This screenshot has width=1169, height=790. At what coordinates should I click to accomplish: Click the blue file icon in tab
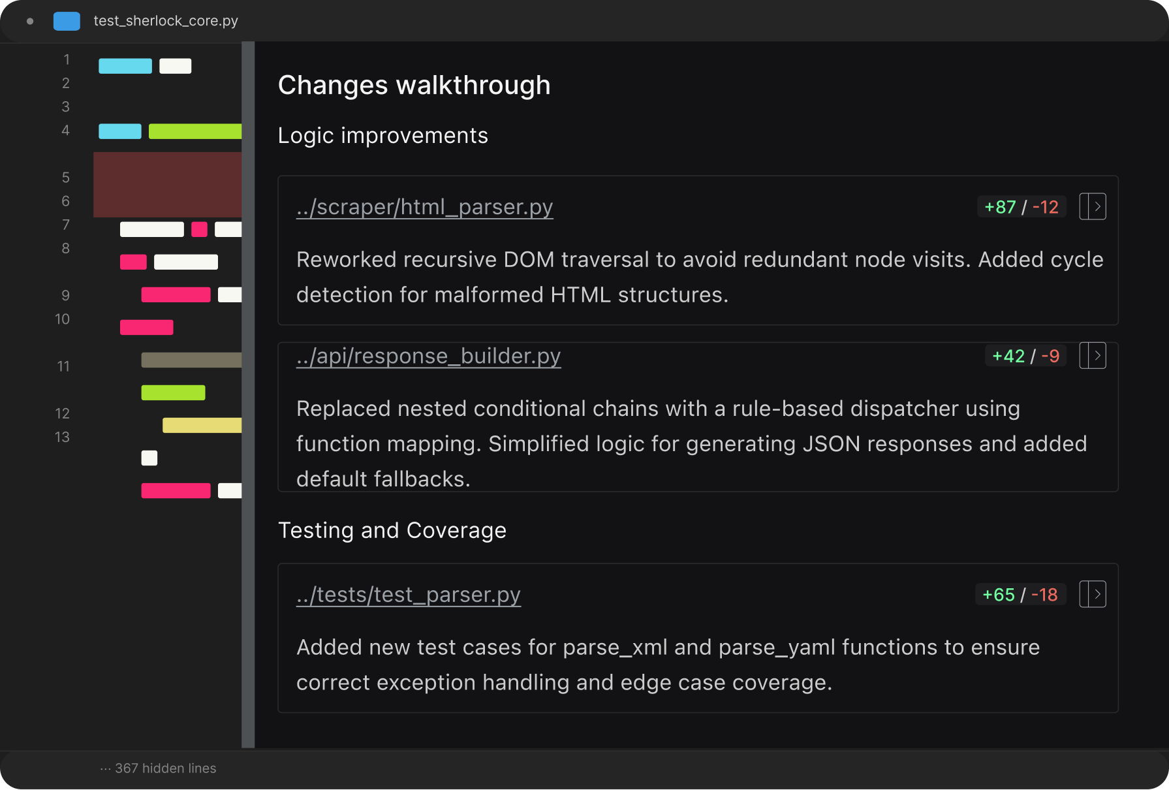67,21
